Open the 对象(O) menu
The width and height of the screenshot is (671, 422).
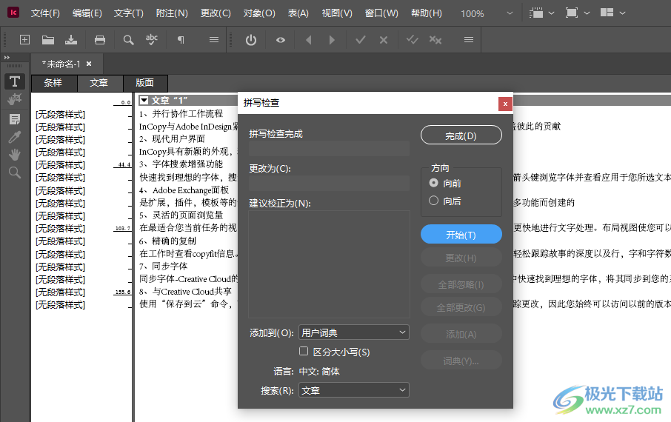(259, 13)
